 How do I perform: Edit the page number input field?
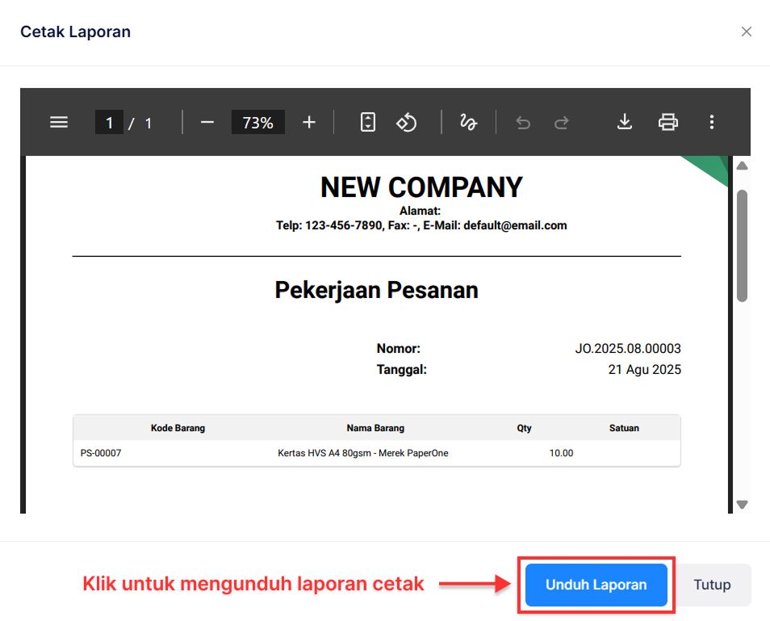pyautogui.click(x=109, y=122)
